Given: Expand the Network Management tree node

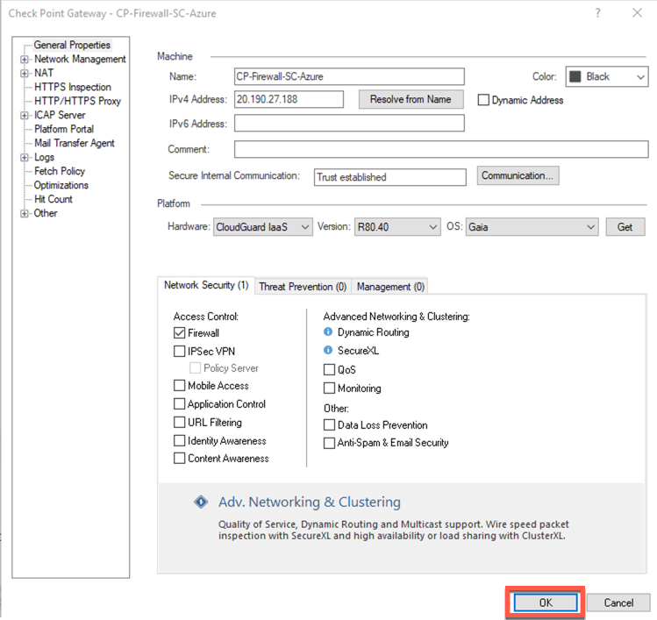Looking at the screenshot, I should (25, 59).
